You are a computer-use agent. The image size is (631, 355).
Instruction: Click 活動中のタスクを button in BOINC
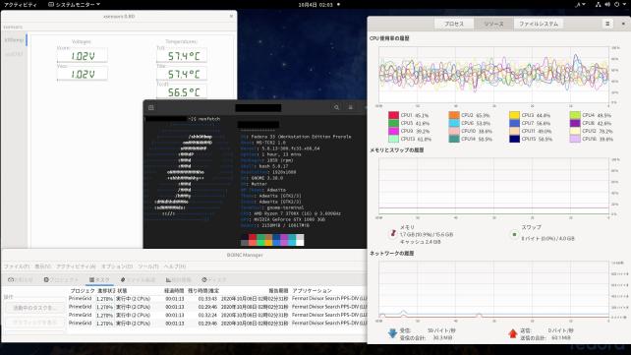click(35, 308)
